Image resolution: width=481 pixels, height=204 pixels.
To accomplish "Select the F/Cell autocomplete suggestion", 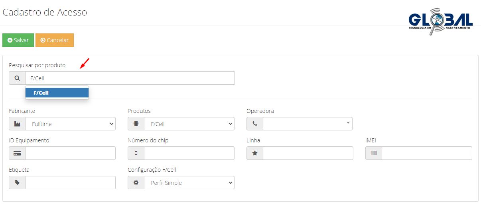I will 57,93.
